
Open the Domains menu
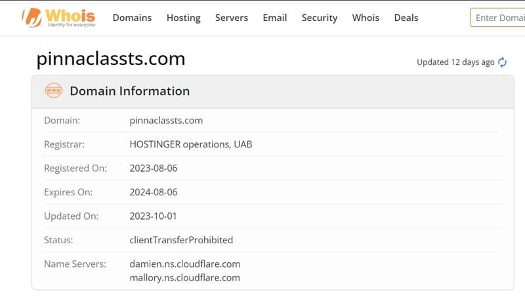tap(132, 18)
